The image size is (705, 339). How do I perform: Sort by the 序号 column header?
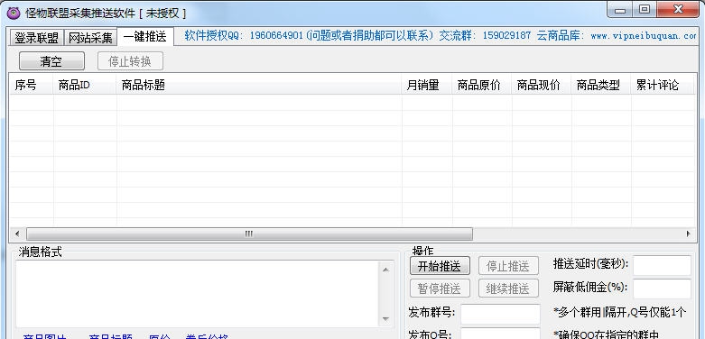pyautogui.click(x=31, y=85)
